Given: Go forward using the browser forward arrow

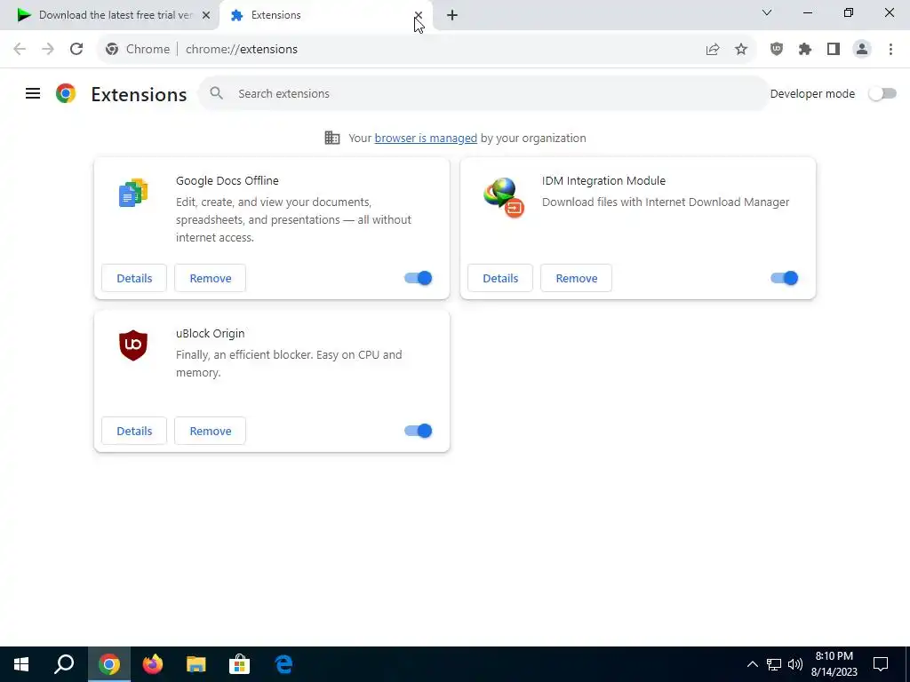Looking at the screenshot, I should (x=48, y=50).
